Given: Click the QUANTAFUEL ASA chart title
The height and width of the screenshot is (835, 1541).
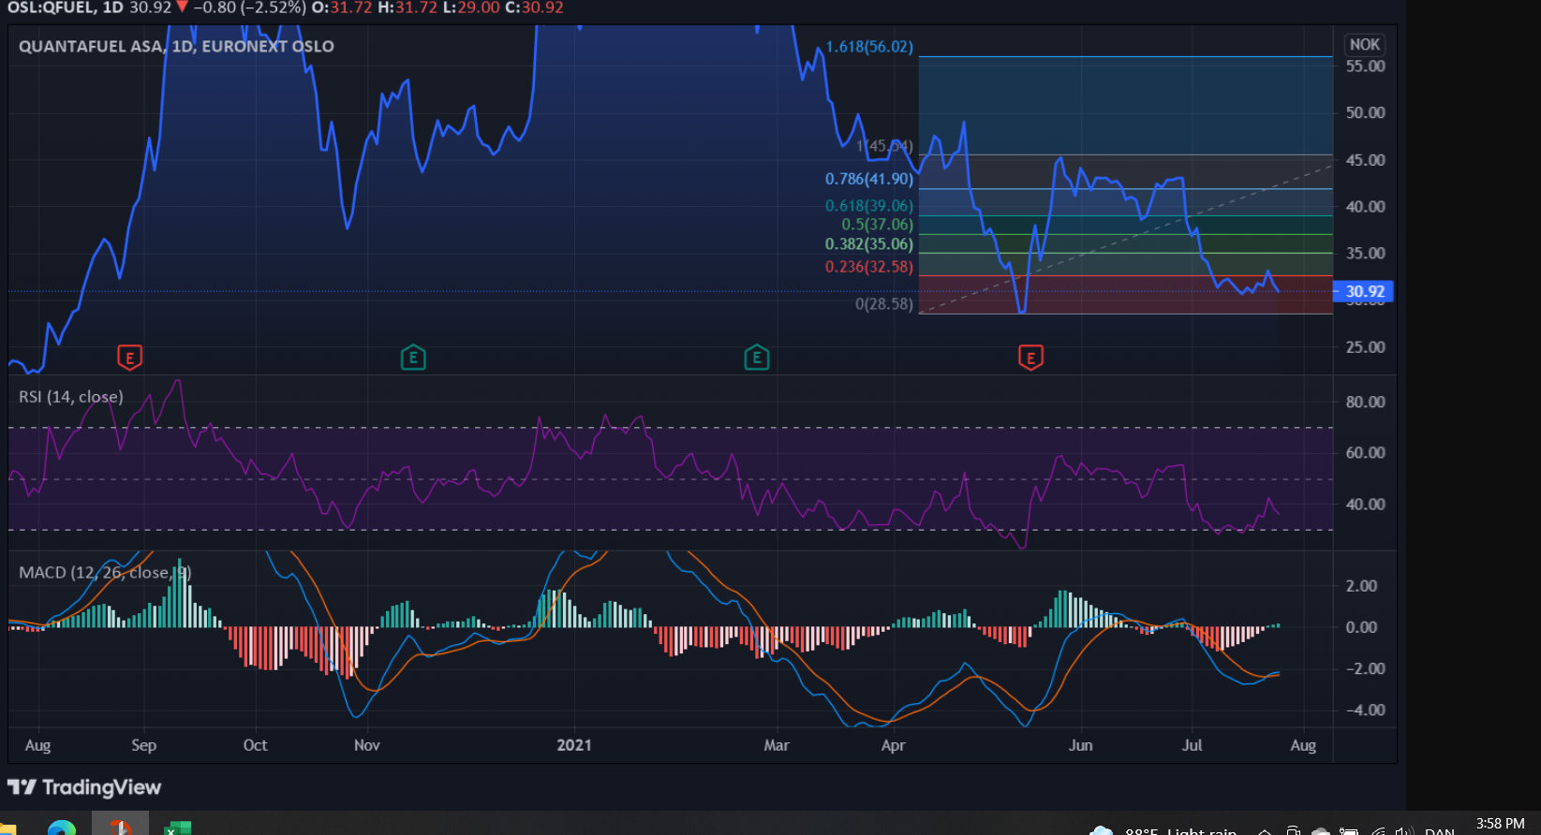Looking at the screenshot, I should click(x=176, y=46).
